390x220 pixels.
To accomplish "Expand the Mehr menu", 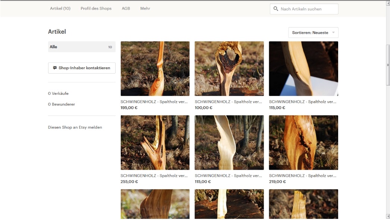I will point(145,9).
